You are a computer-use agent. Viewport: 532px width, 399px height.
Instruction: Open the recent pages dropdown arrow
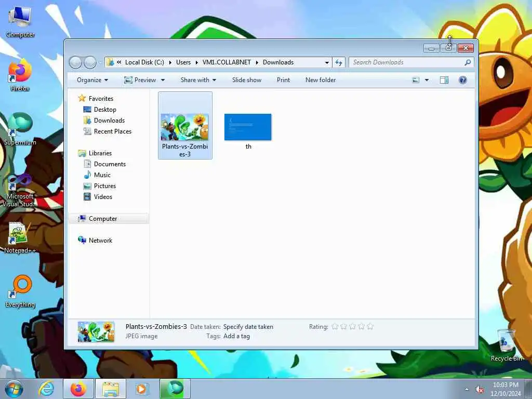100,62
